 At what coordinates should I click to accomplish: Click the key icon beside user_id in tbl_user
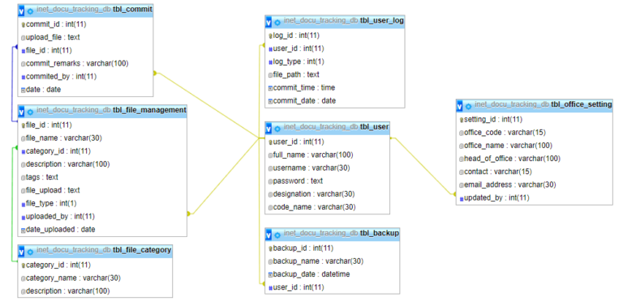point(271,142)
